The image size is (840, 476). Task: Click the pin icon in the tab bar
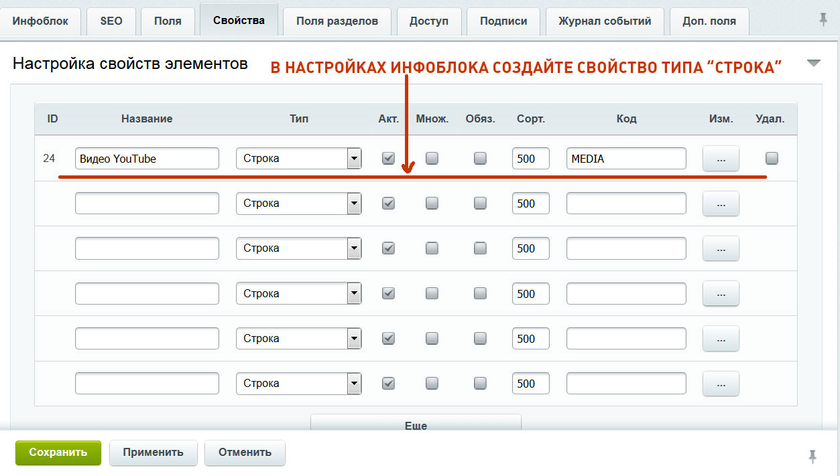coord(823,20)
